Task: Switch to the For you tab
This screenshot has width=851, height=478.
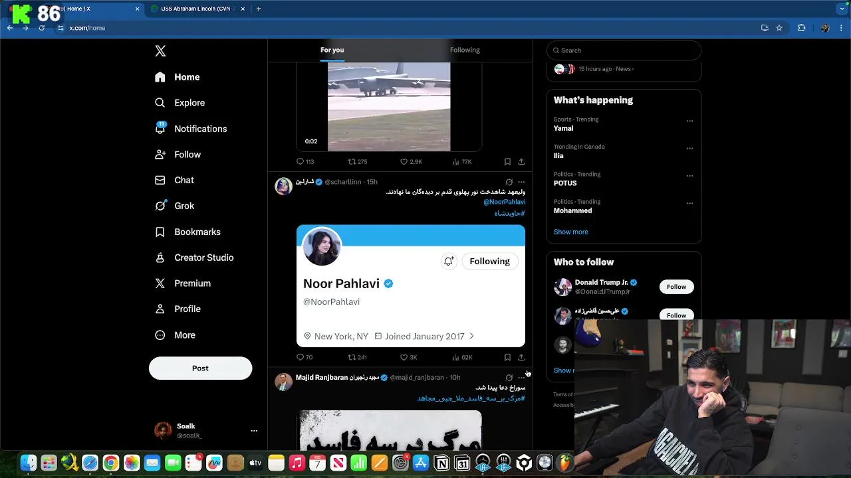Action: coord(332,50)
